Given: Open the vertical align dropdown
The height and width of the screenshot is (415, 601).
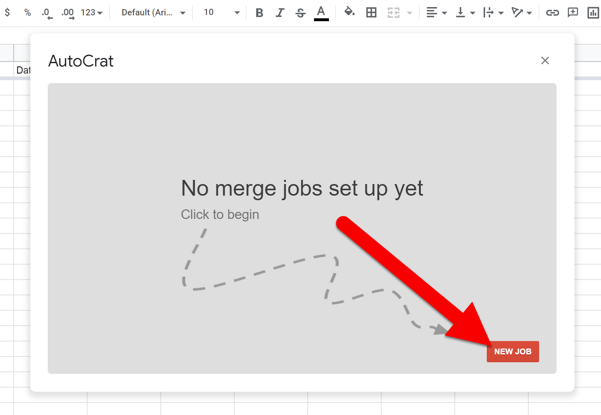Looking at the screenshot, I should [x=465, y=12].
